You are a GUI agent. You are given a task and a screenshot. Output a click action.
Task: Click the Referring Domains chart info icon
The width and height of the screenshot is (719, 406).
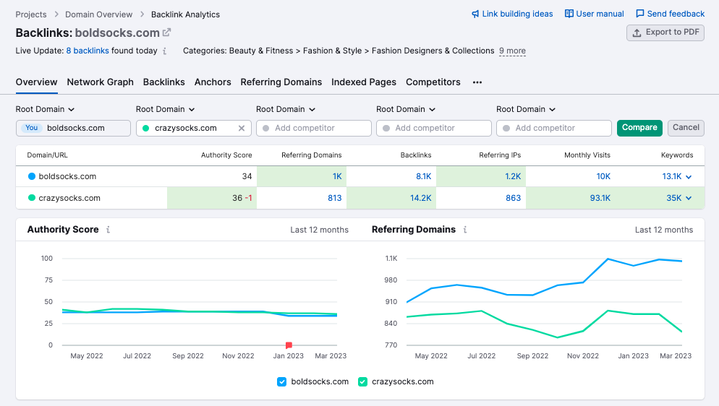point(465,230)
